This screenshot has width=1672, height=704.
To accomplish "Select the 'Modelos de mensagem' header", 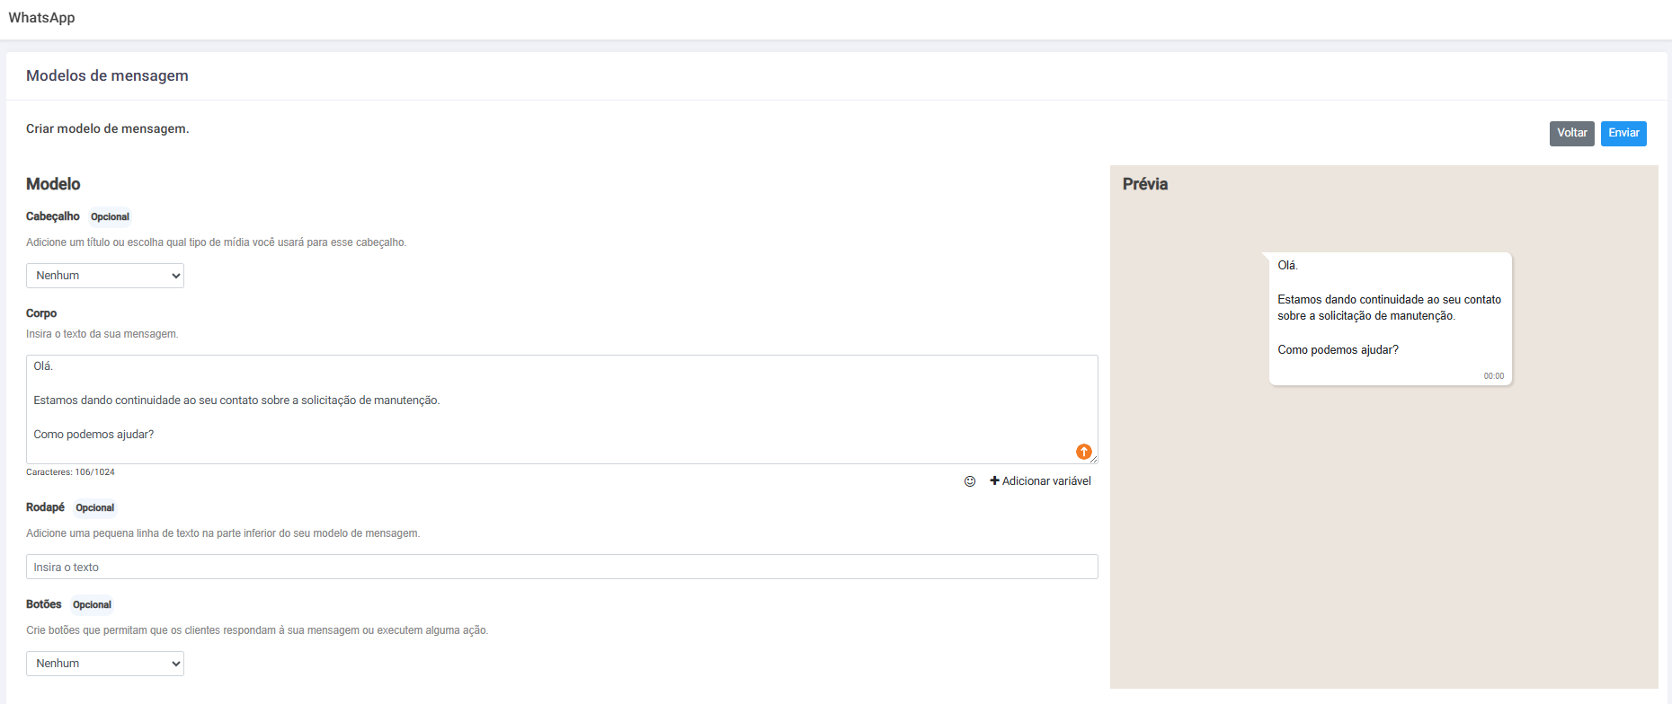I will (x=107, y=75).
